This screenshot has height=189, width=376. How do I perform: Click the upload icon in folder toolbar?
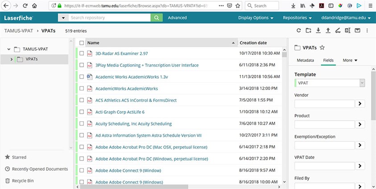328,30
